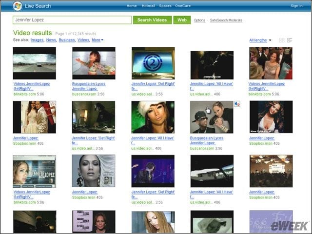Play the thumbnail of woman in floral top

point(94,63)
